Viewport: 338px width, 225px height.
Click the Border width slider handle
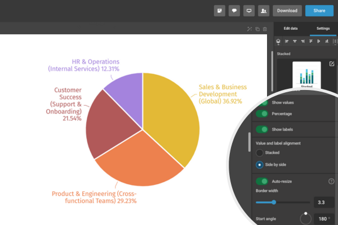pyautogui.click(x=274, y=202)
